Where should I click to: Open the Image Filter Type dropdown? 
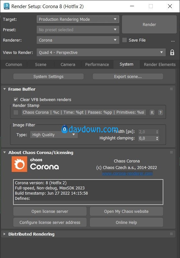coord(54,135)
